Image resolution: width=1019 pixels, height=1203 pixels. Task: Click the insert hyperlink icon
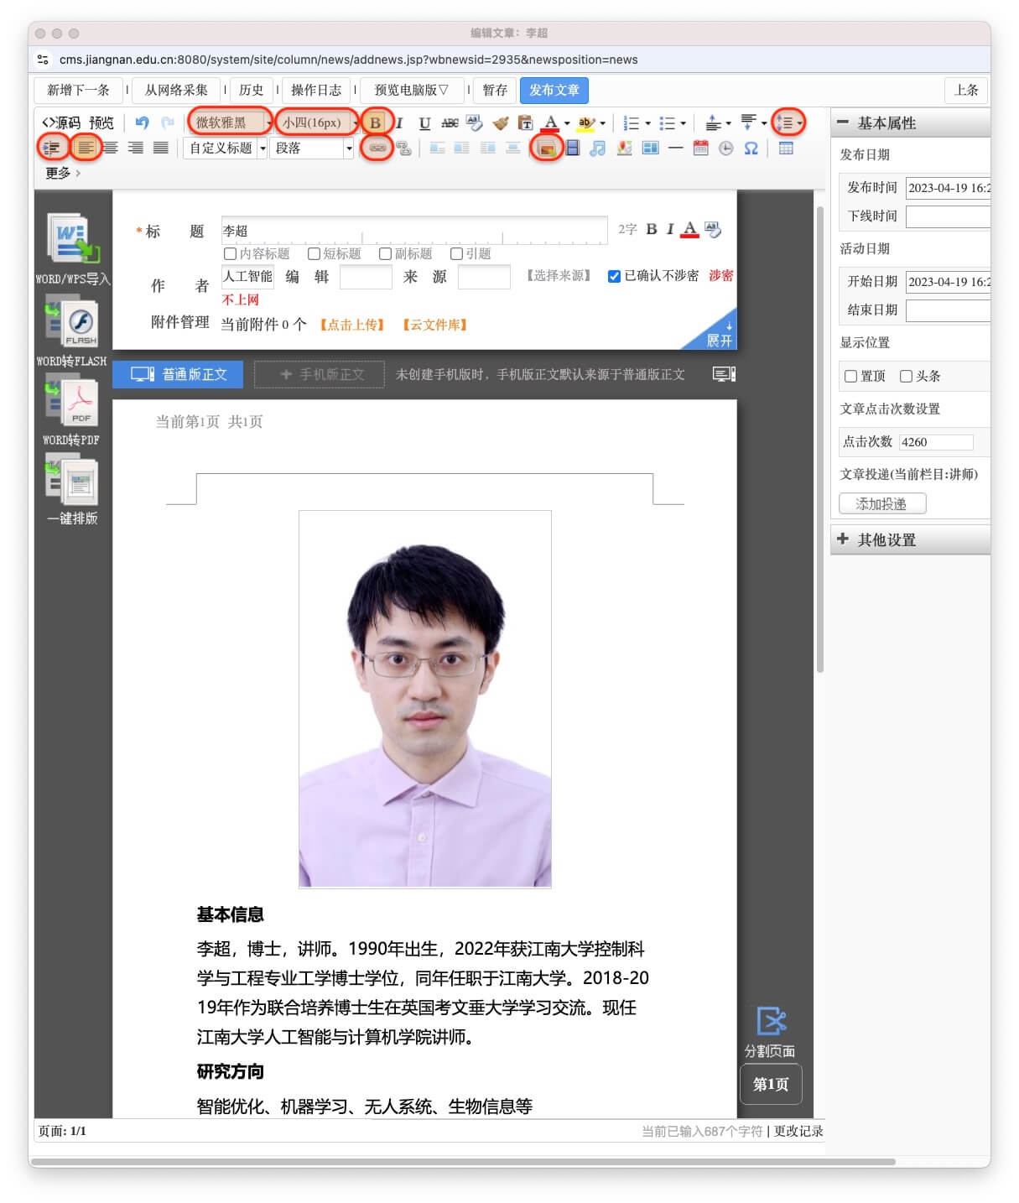click(377, 148)
